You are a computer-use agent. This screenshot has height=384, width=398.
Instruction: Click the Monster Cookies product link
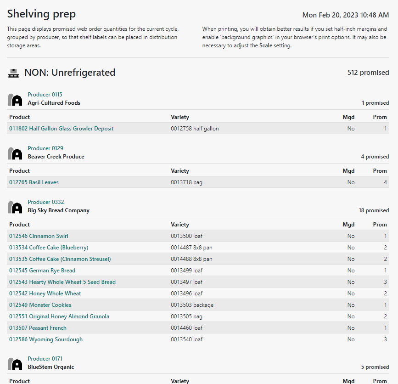[x=40, y=305]
